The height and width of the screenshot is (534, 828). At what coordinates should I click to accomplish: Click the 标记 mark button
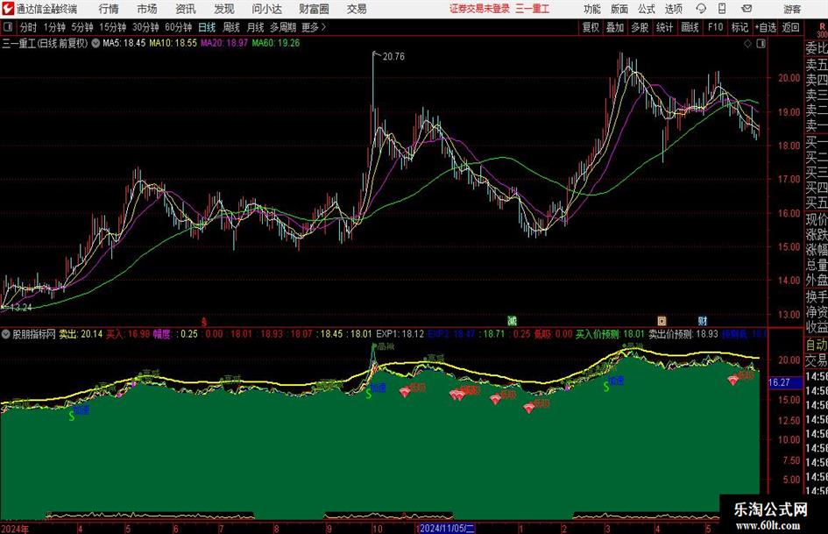coord(740,27)
